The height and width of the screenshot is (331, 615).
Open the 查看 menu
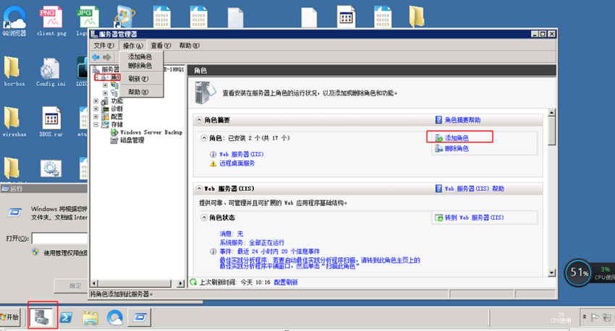(161, 46)
